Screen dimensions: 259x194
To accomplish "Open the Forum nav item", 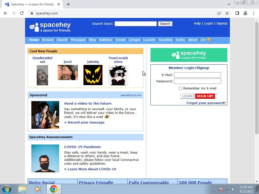I will click(x=121, y=40).
